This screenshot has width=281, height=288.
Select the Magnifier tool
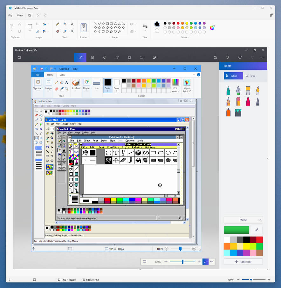click(72, 31)
